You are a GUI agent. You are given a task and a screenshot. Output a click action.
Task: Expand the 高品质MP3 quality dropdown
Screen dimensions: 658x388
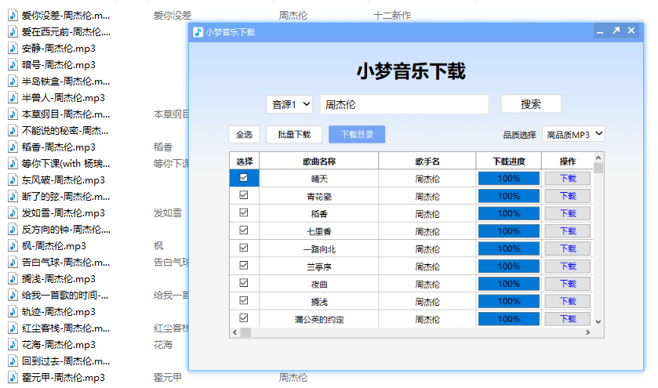[x=574, y=134]
